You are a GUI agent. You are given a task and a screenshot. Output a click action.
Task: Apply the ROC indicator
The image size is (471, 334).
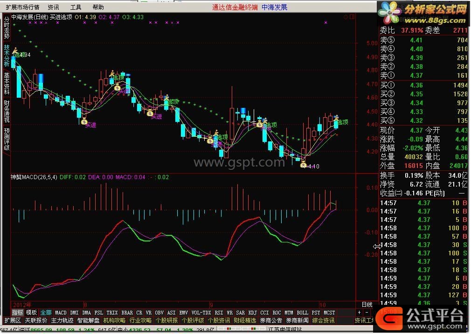(277, 313)
